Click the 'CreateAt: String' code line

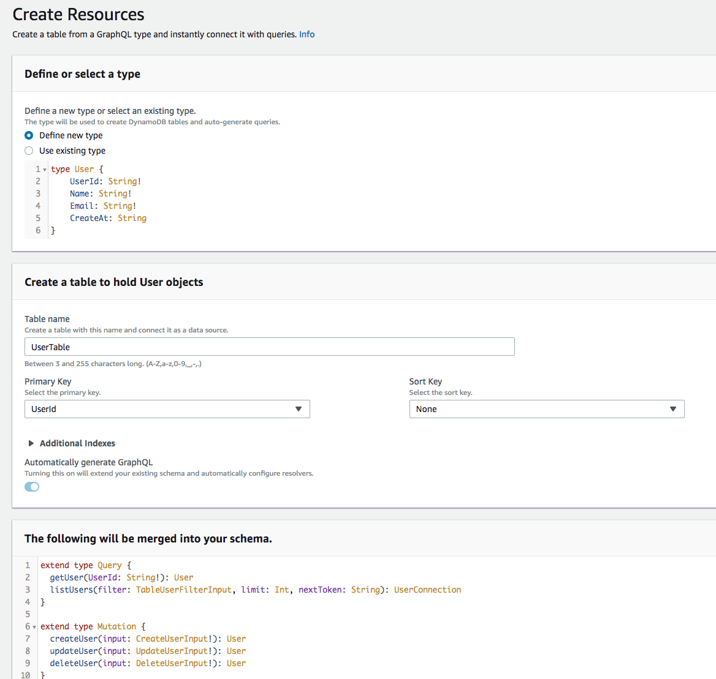click(x=109, y=219)
